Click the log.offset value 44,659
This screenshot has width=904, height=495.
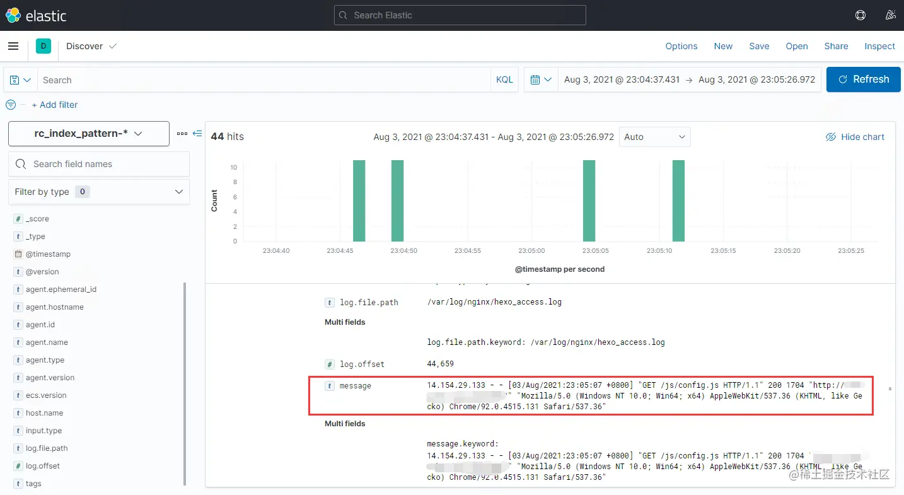coord(440,364)
